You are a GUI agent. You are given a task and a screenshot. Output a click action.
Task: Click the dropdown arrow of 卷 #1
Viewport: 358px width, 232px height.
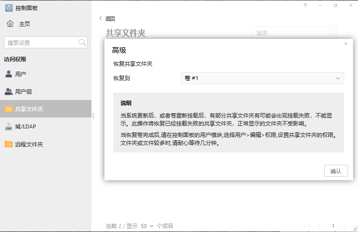click(338, 78)
